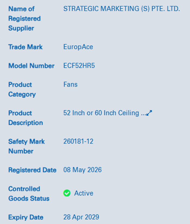The image size is (190, 224).
Task: Expand the full product description arrow icon
Action: [x=149, y=113]
